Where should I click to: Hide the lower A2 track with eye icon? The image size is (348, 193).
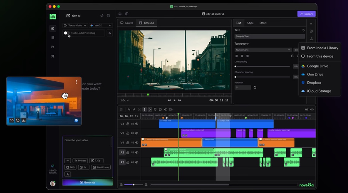coord(137,162)
